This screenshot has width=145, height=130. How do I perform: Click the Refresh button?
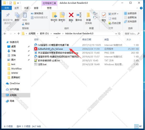119,34
